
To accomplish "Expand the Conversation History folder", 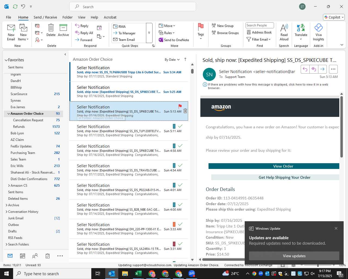I will (7, 212).
